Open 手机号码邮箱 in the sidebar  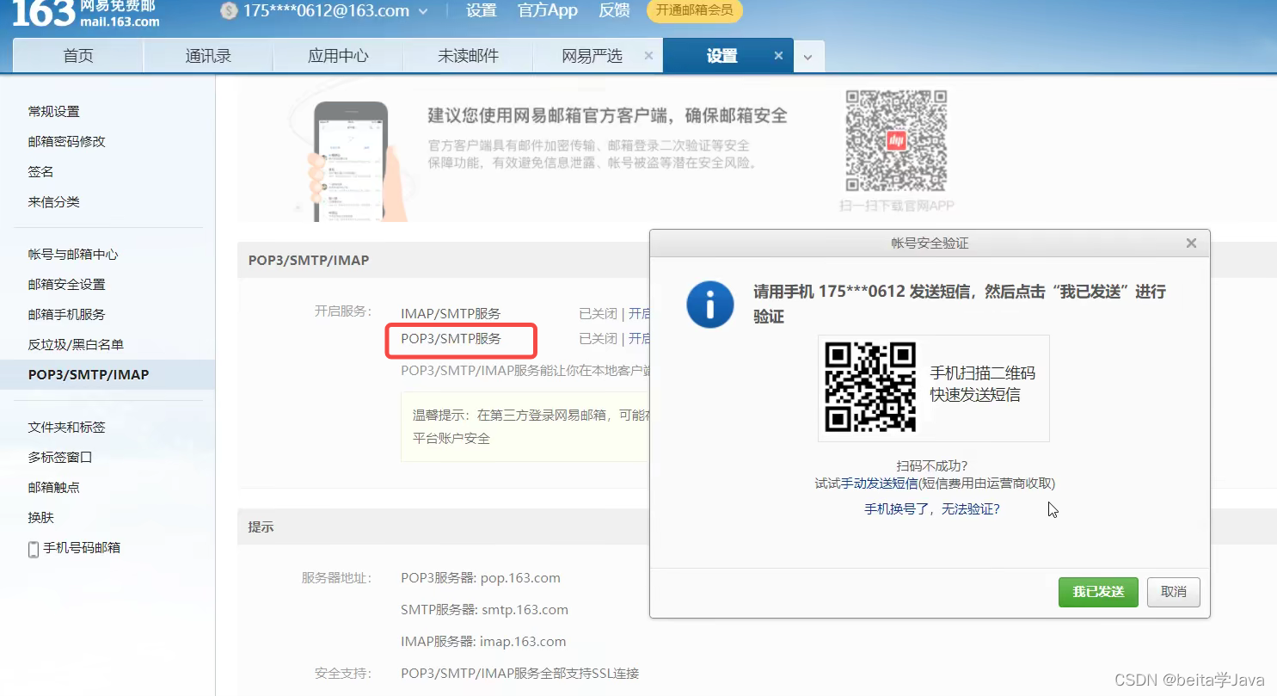[82, 547]
